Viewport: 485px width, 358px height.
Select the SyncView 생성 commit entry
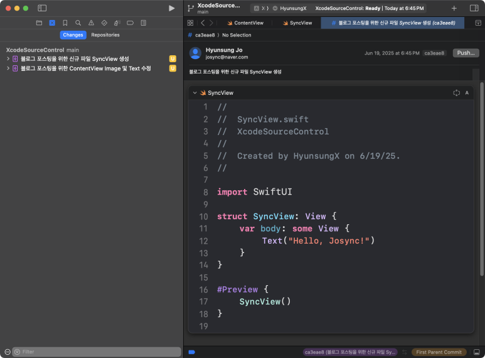pyautogui.click(x=75, y=59)
